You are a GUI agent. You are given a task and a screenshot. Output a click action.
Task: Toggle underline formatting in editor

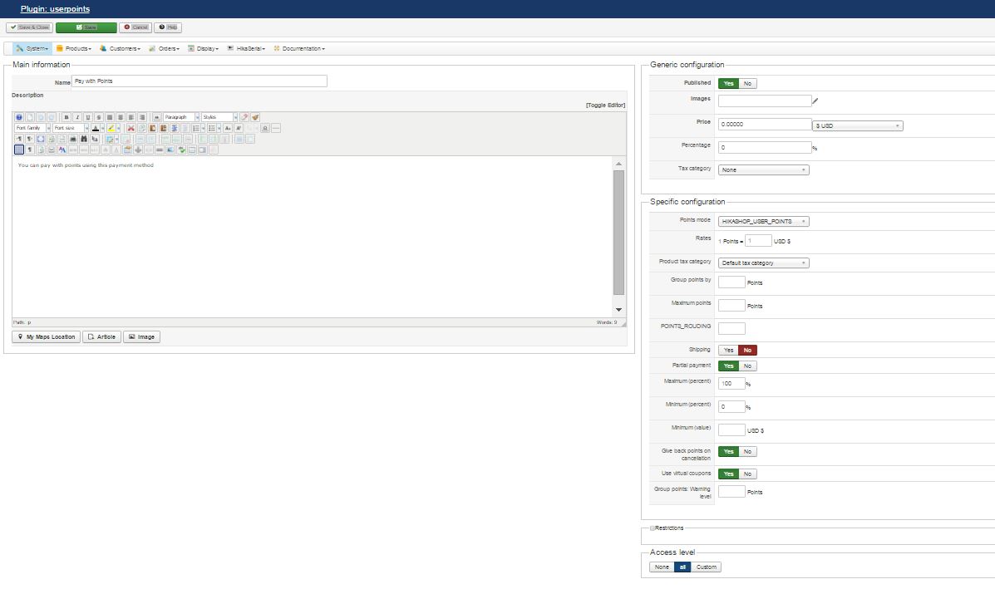click(x=88, y=117)
